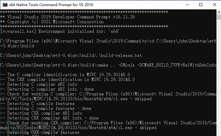This screenshot has height=136, width=221.
Task: Maximize the command prompt window
Action: coord(201,5)
